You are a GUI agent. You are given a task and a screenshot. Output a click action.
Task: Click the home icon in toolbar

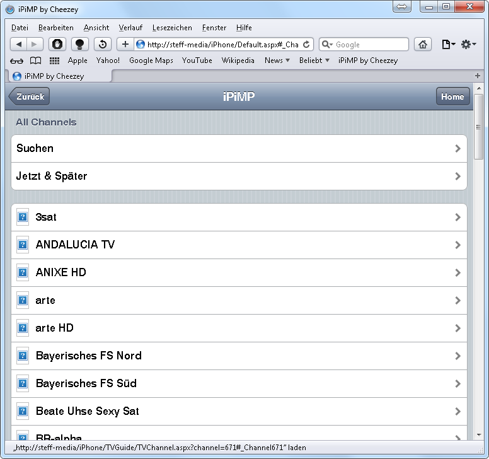(x=422, y=44)
